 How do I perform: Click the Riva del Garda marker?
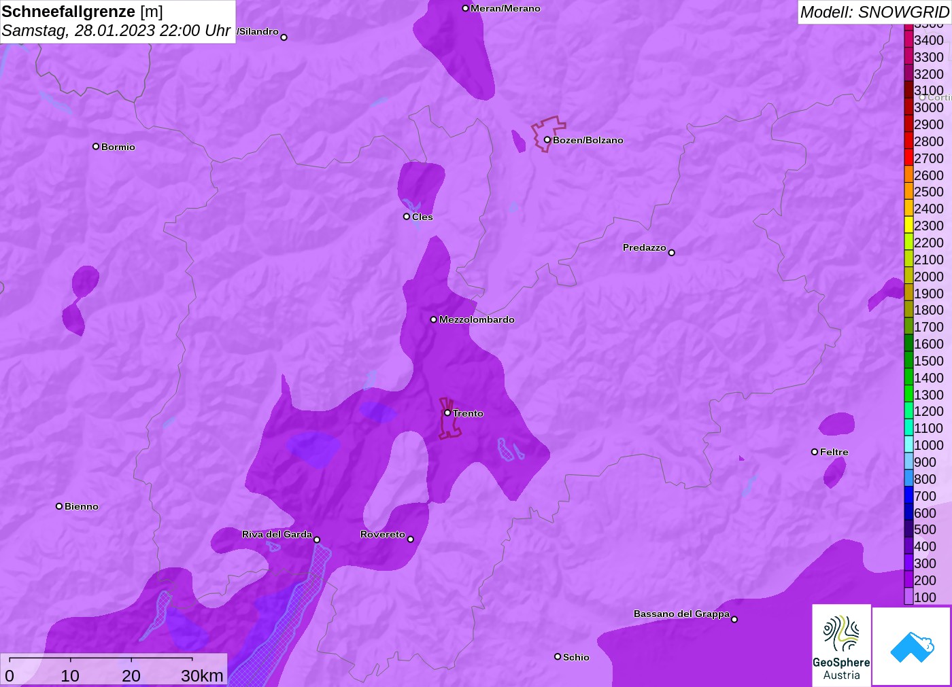point(317,540)
